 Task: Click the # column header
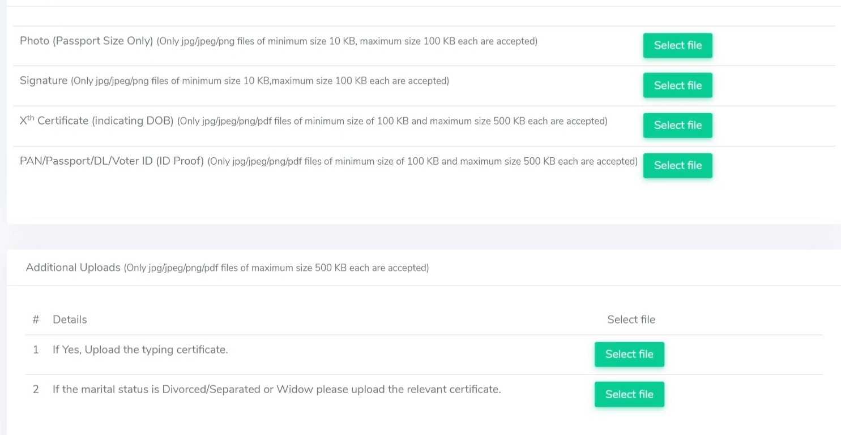pos(36,320)
